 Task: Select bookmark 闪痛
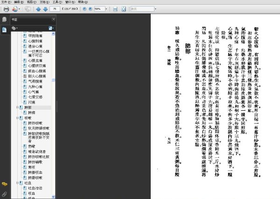(32, 102)
